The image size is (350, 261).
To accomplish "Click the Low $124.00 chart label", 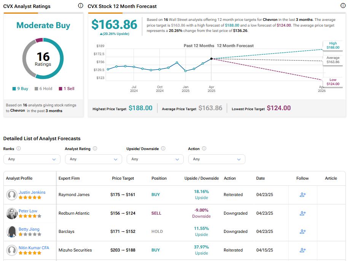I will point(333,82).
